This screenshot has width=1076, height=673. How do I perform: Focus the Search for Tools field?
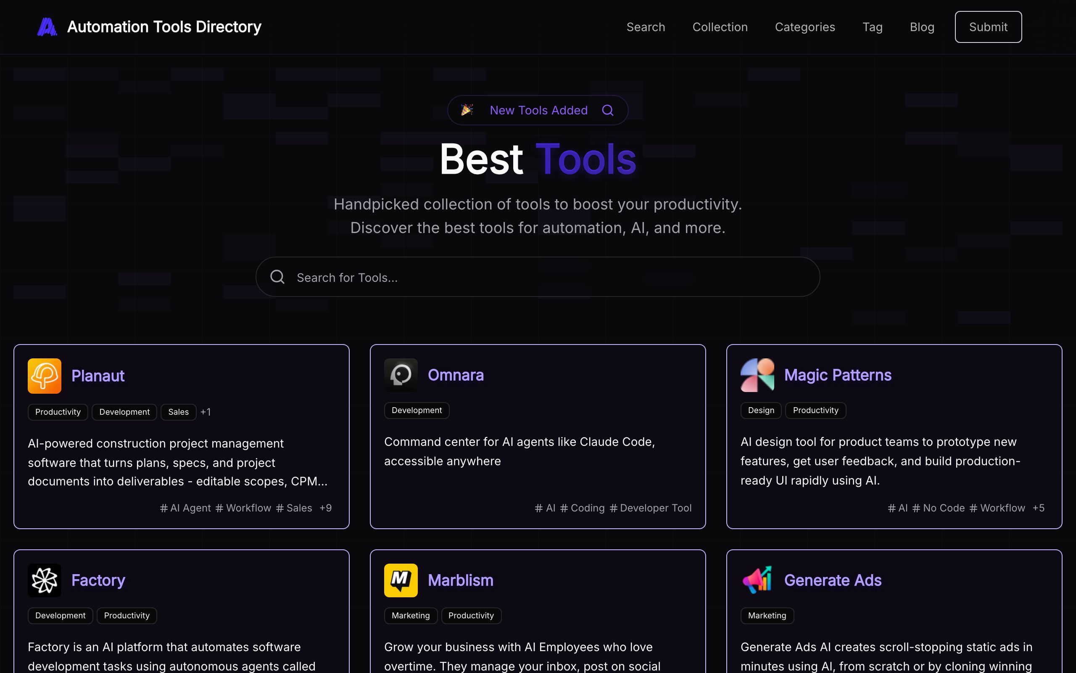[538, 277]
